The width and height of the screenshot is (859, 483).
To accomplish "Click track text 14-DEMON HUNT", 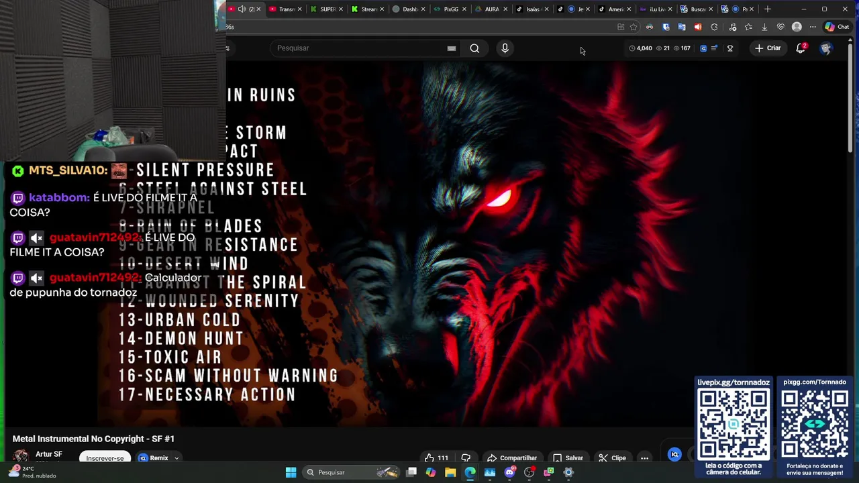I will pos(181,339).
